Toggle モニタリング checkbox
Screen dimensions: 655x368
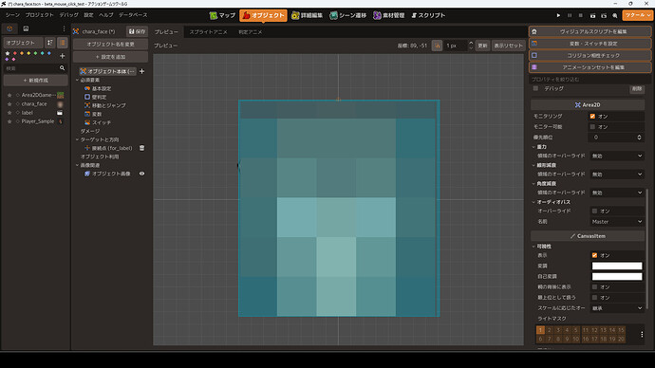tap(592, 116)
